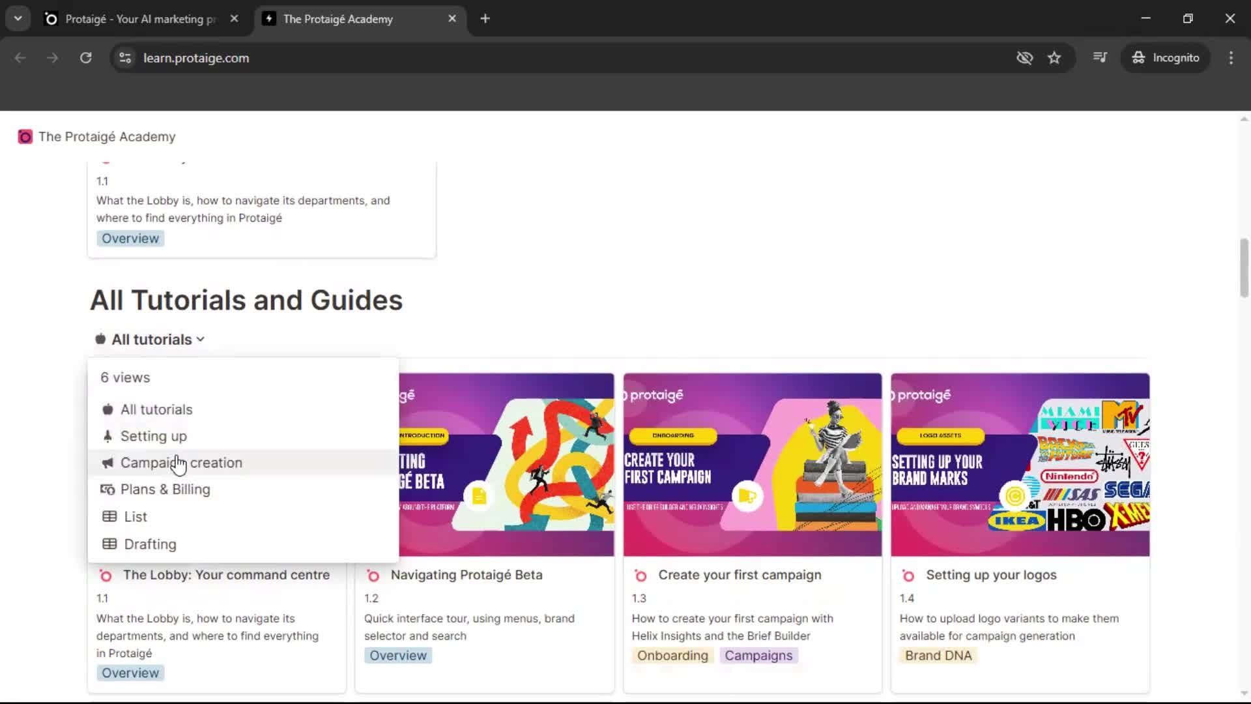Click the 'Overview' tag on The Lobby card
This screenshot has height=704, width=1251.
pos(130,672)
